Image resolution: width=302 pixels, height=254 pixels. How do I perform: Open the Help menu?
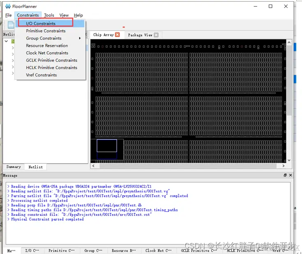pos(78,15)
